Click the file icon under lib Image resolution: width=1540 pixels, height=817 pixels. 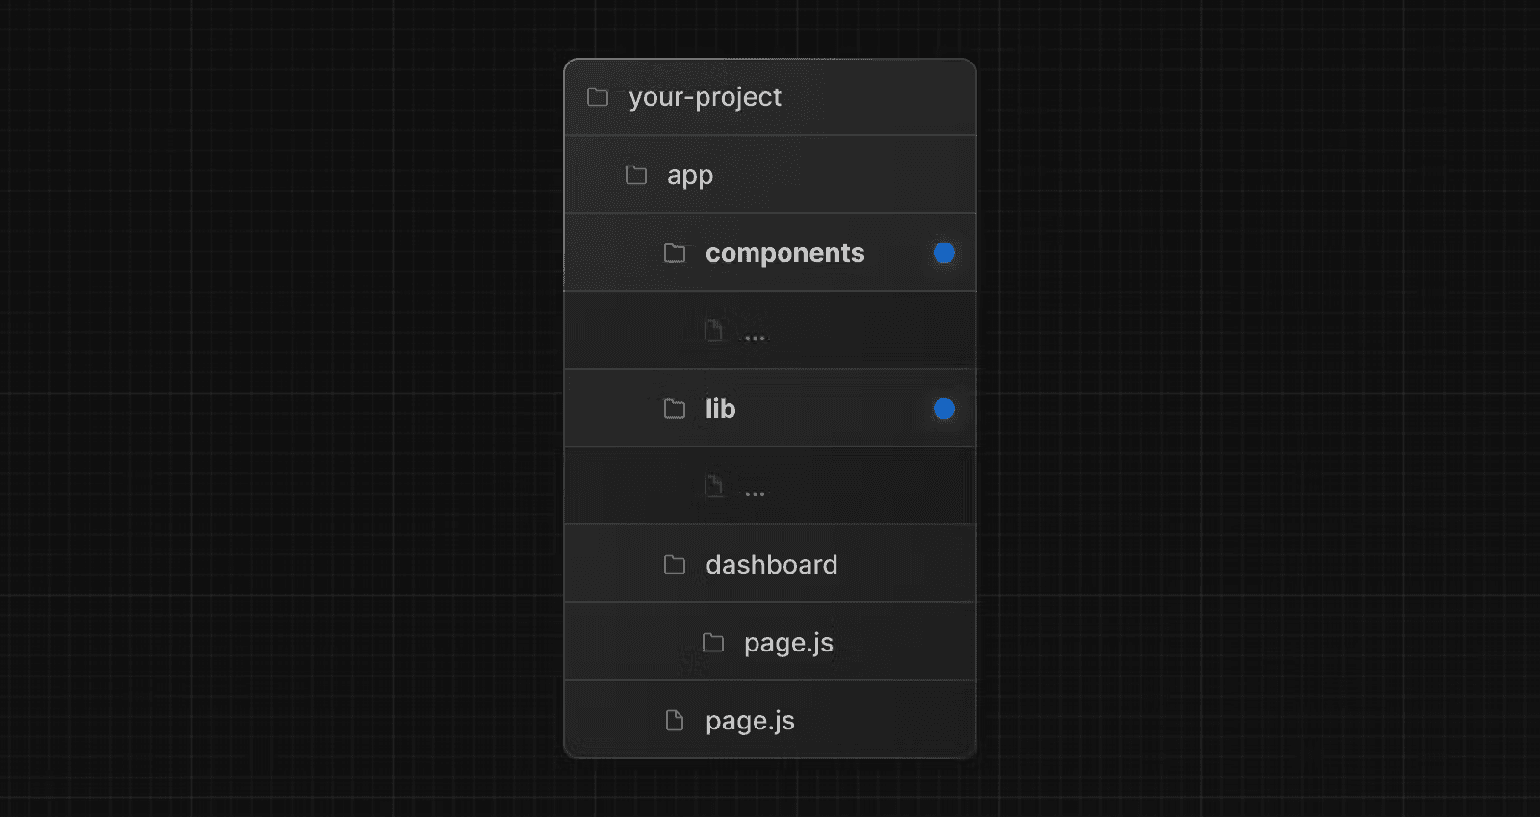[713, 486]
